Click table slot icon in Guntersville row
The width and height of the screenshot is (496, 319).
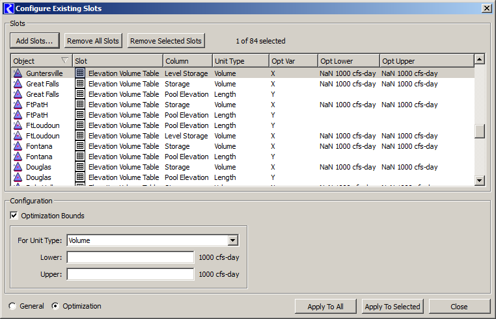tap(80, 73)
